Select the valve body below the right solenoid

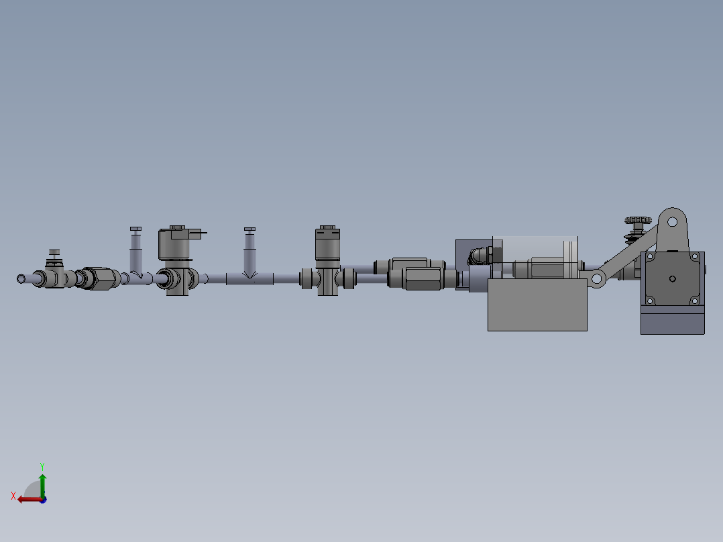click(328, 279)
